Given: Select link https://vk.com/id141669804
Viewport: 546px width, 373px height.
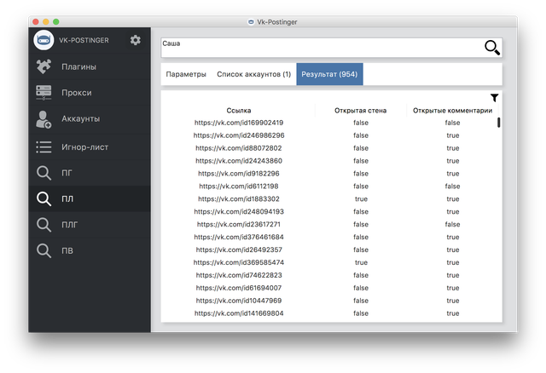Looking at the screenshot, I should [x=239, y=313].
